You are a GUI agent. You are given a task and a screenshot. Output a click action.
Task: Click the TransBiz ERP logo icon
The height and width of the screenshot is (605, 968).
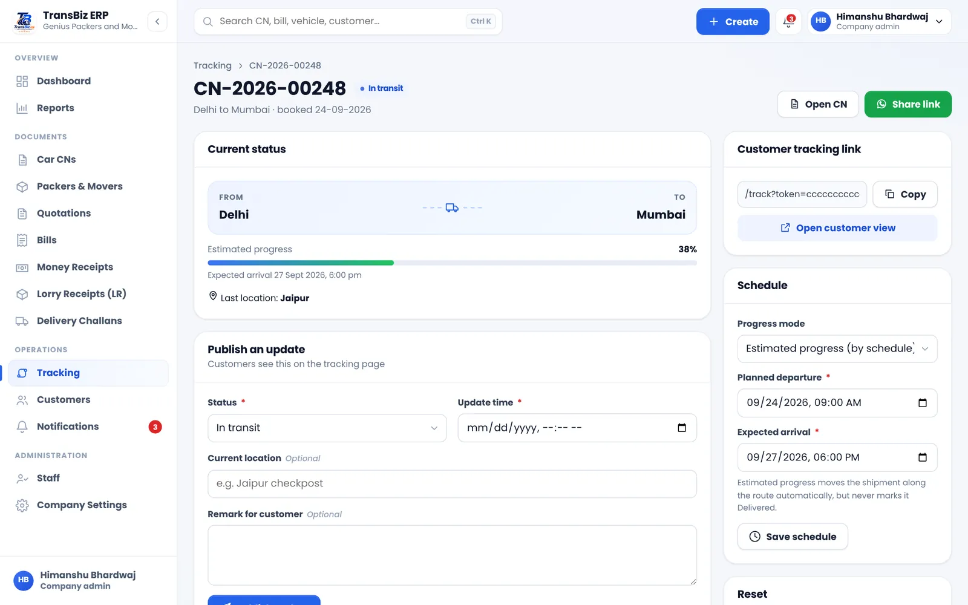tap(24, 21)
